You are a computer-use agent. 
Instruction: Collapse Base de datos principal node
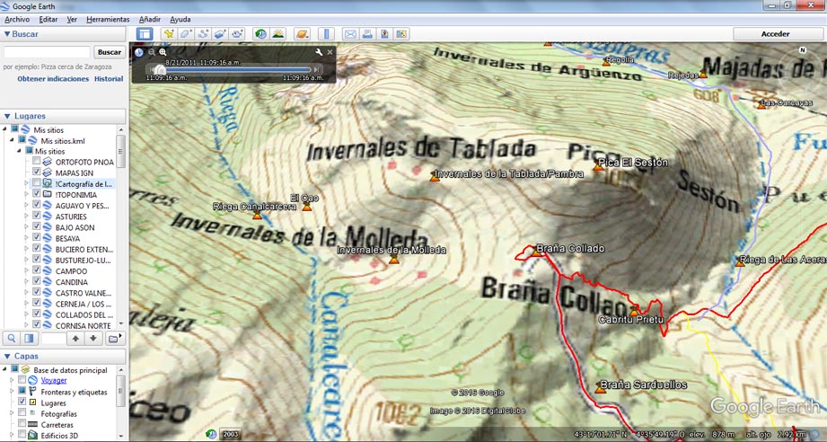click(x=4, y=369)
